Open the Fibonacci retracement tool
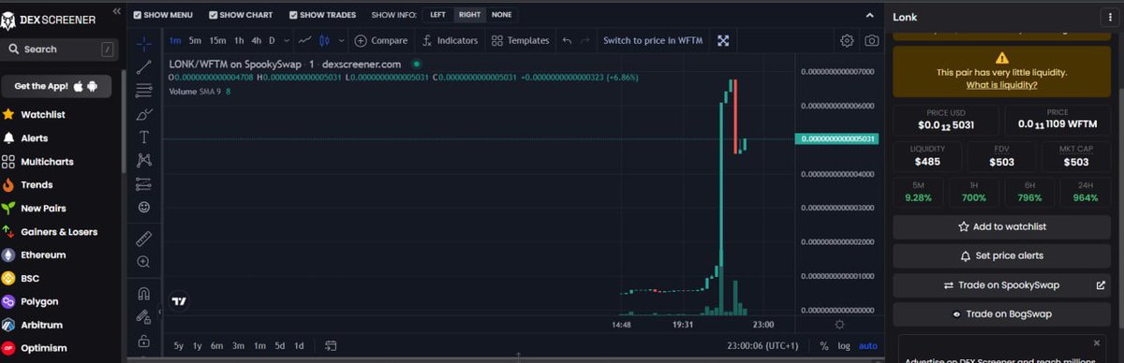This screenshot has width=1124, height=363. pyautogui.click(x=144, y=91)
